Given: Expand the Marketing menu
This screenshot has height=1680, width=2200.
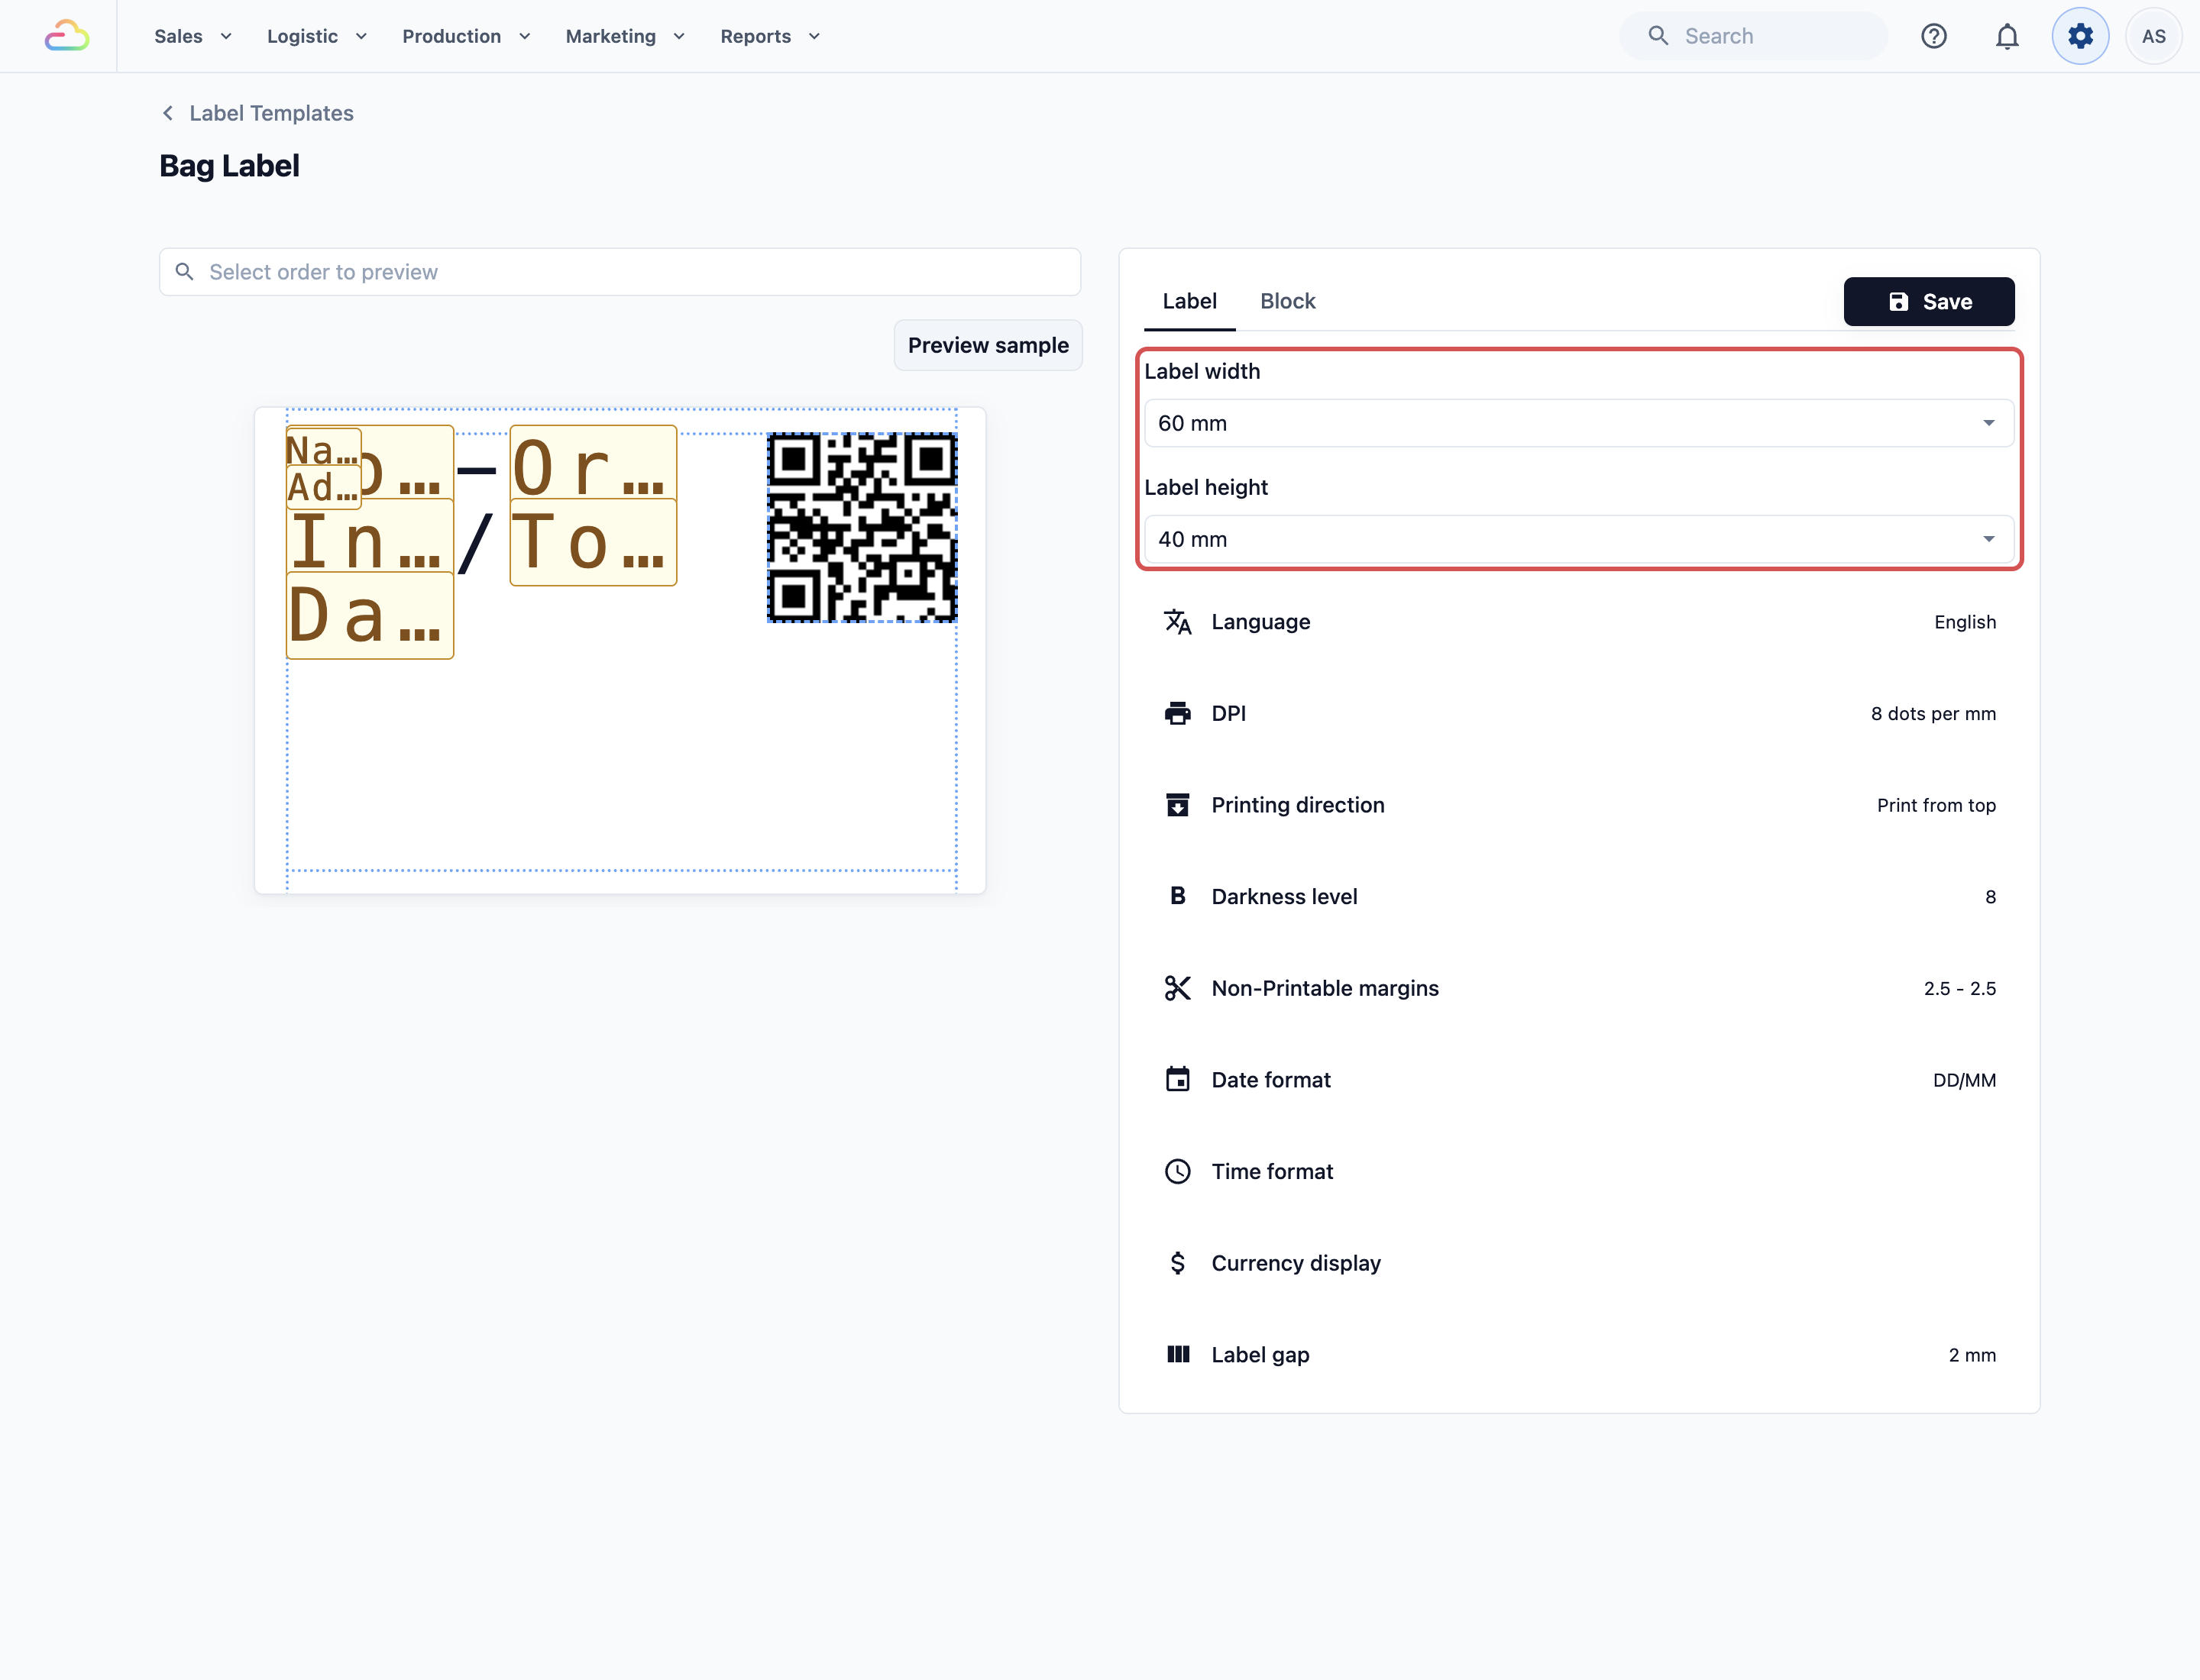Looking at the screenshot, I should tap(626, 36).
